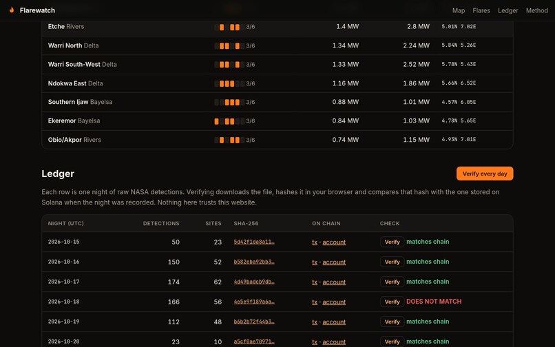Open the tx link for 2026-10-18
Image resolution: width=555 pixels, height=347 pixels.
click(x=315, y=302)
